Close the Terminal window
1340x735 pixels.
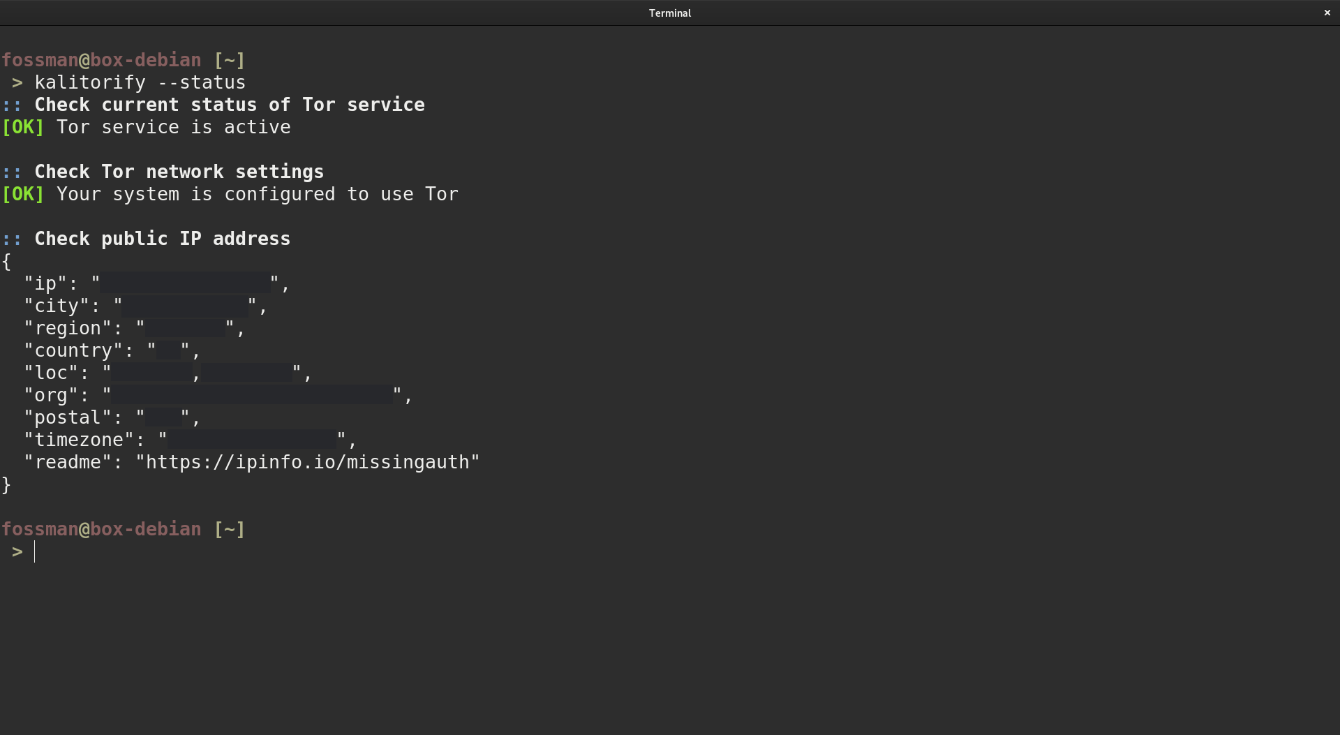[1327, 13]
